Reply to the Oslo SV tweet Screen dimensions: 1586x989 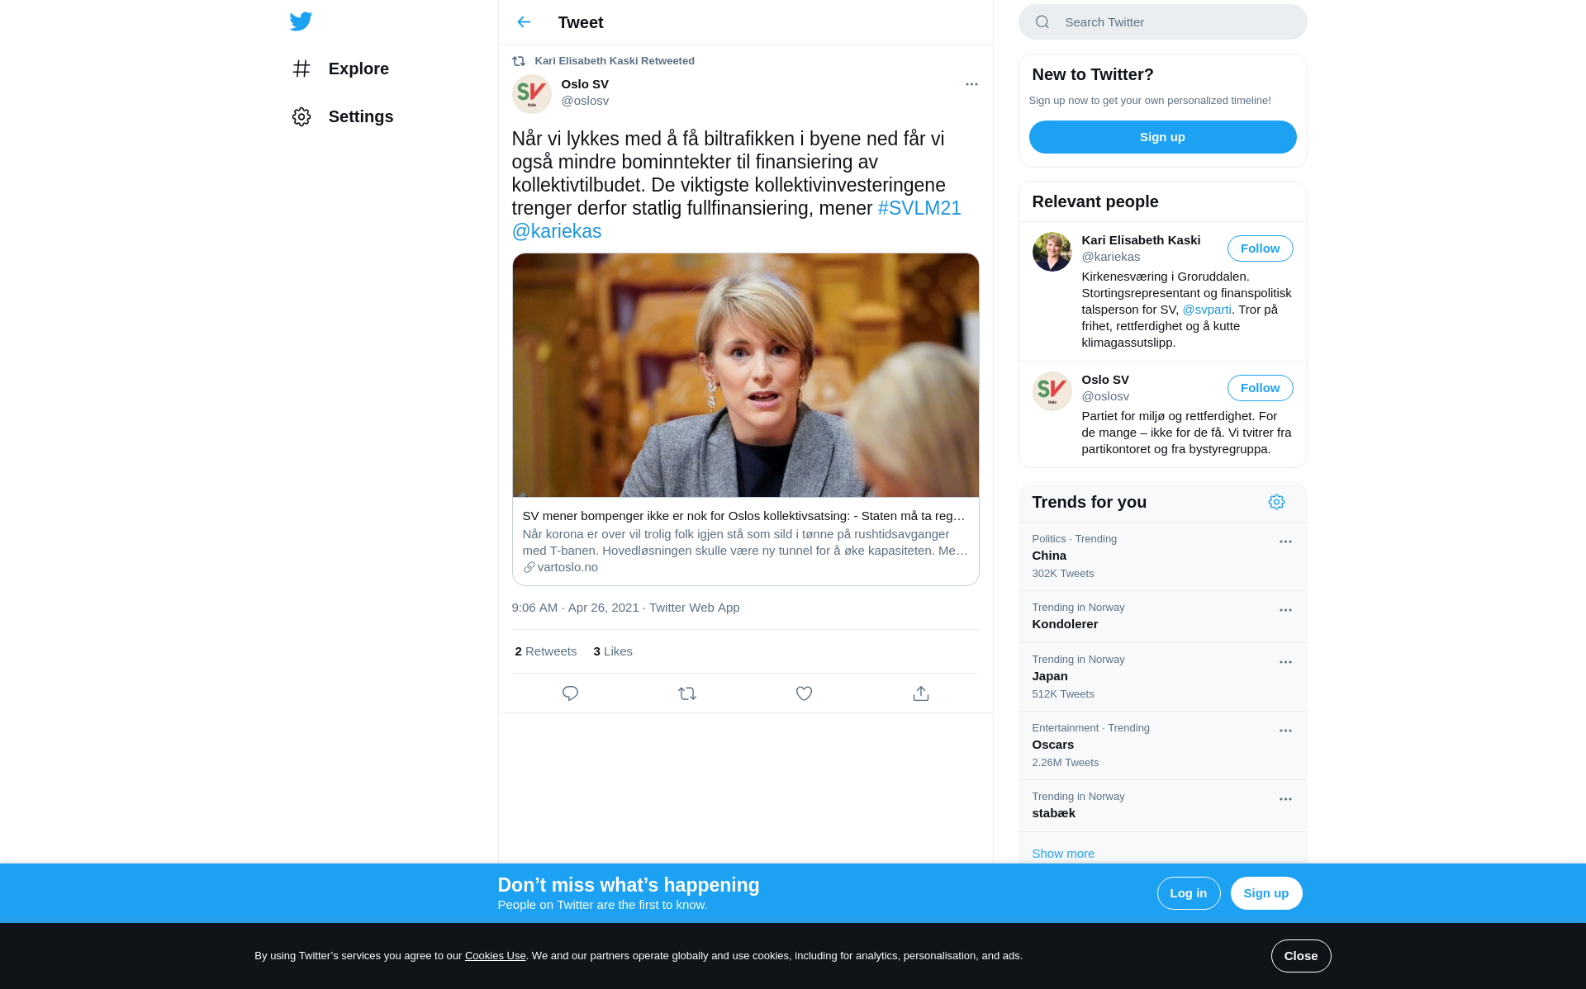point(570,693)
